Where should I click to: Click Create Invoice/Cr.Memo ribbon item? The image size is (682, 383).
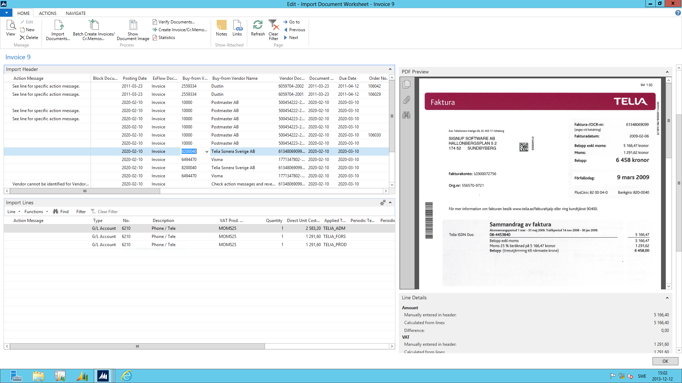point(179,30)
